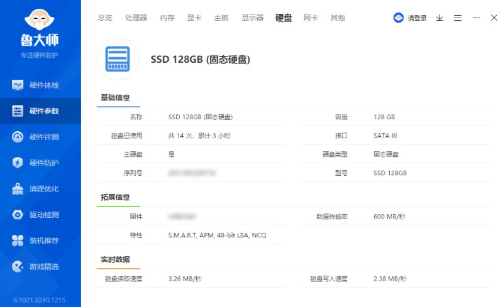Switch to the 网卡 network card tab

click(x=311, y=18)
